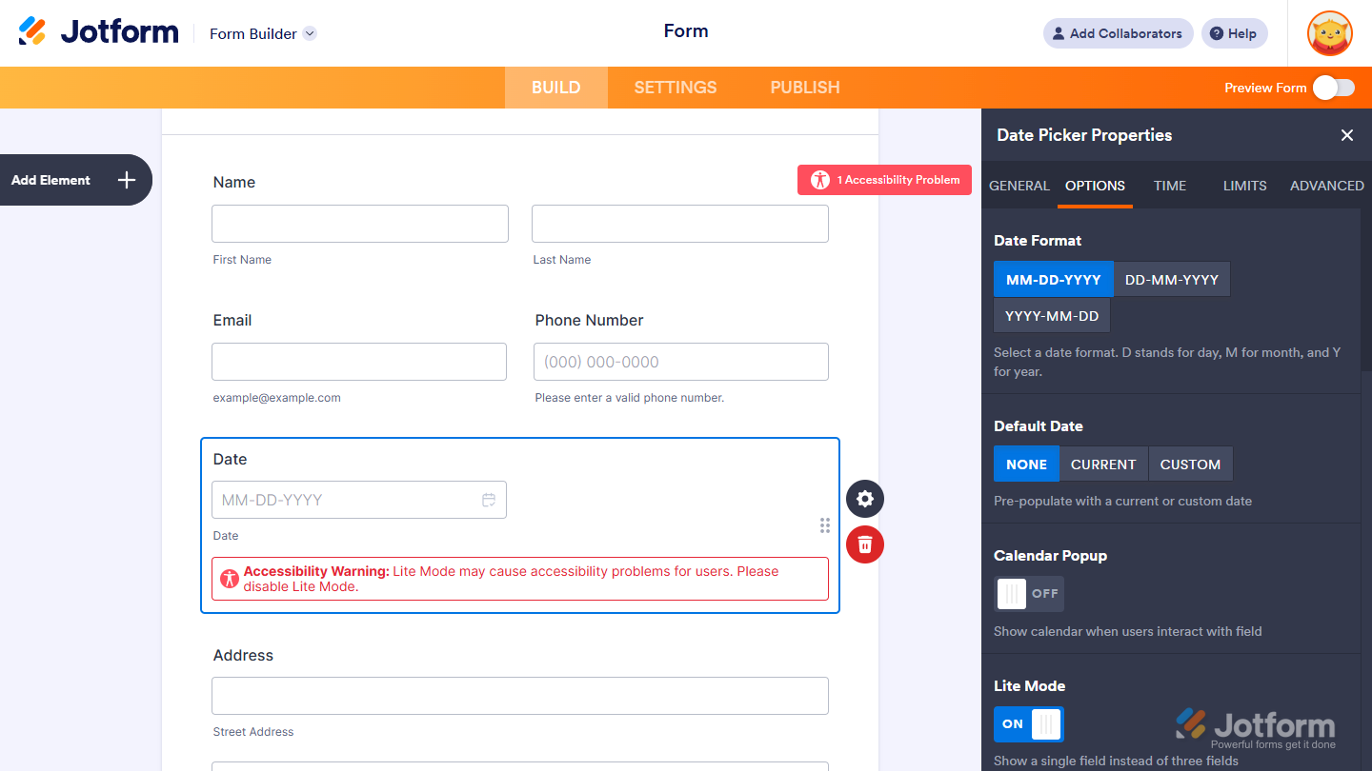Click the 1 Accessibility Problem badge
1372x771 pixels.
point(884,179)
